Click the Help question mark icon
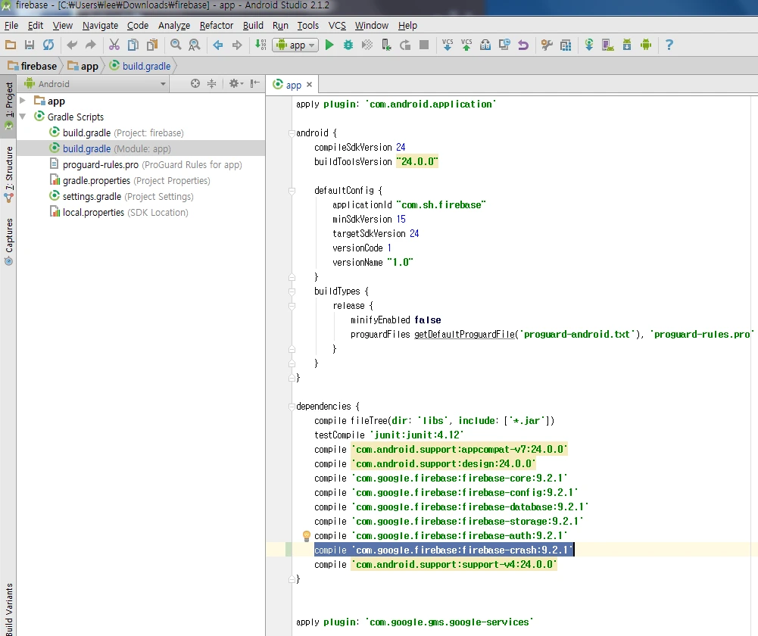 coord(669,45)
